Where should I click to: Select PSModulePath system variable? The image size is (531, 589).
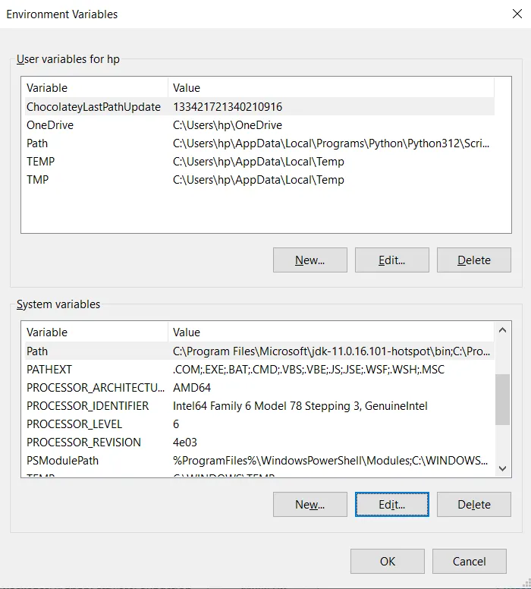pos(62,461)
